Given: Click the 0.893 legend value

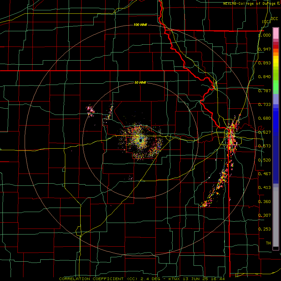Looking at the screenshot, I should tap(264, 63).
